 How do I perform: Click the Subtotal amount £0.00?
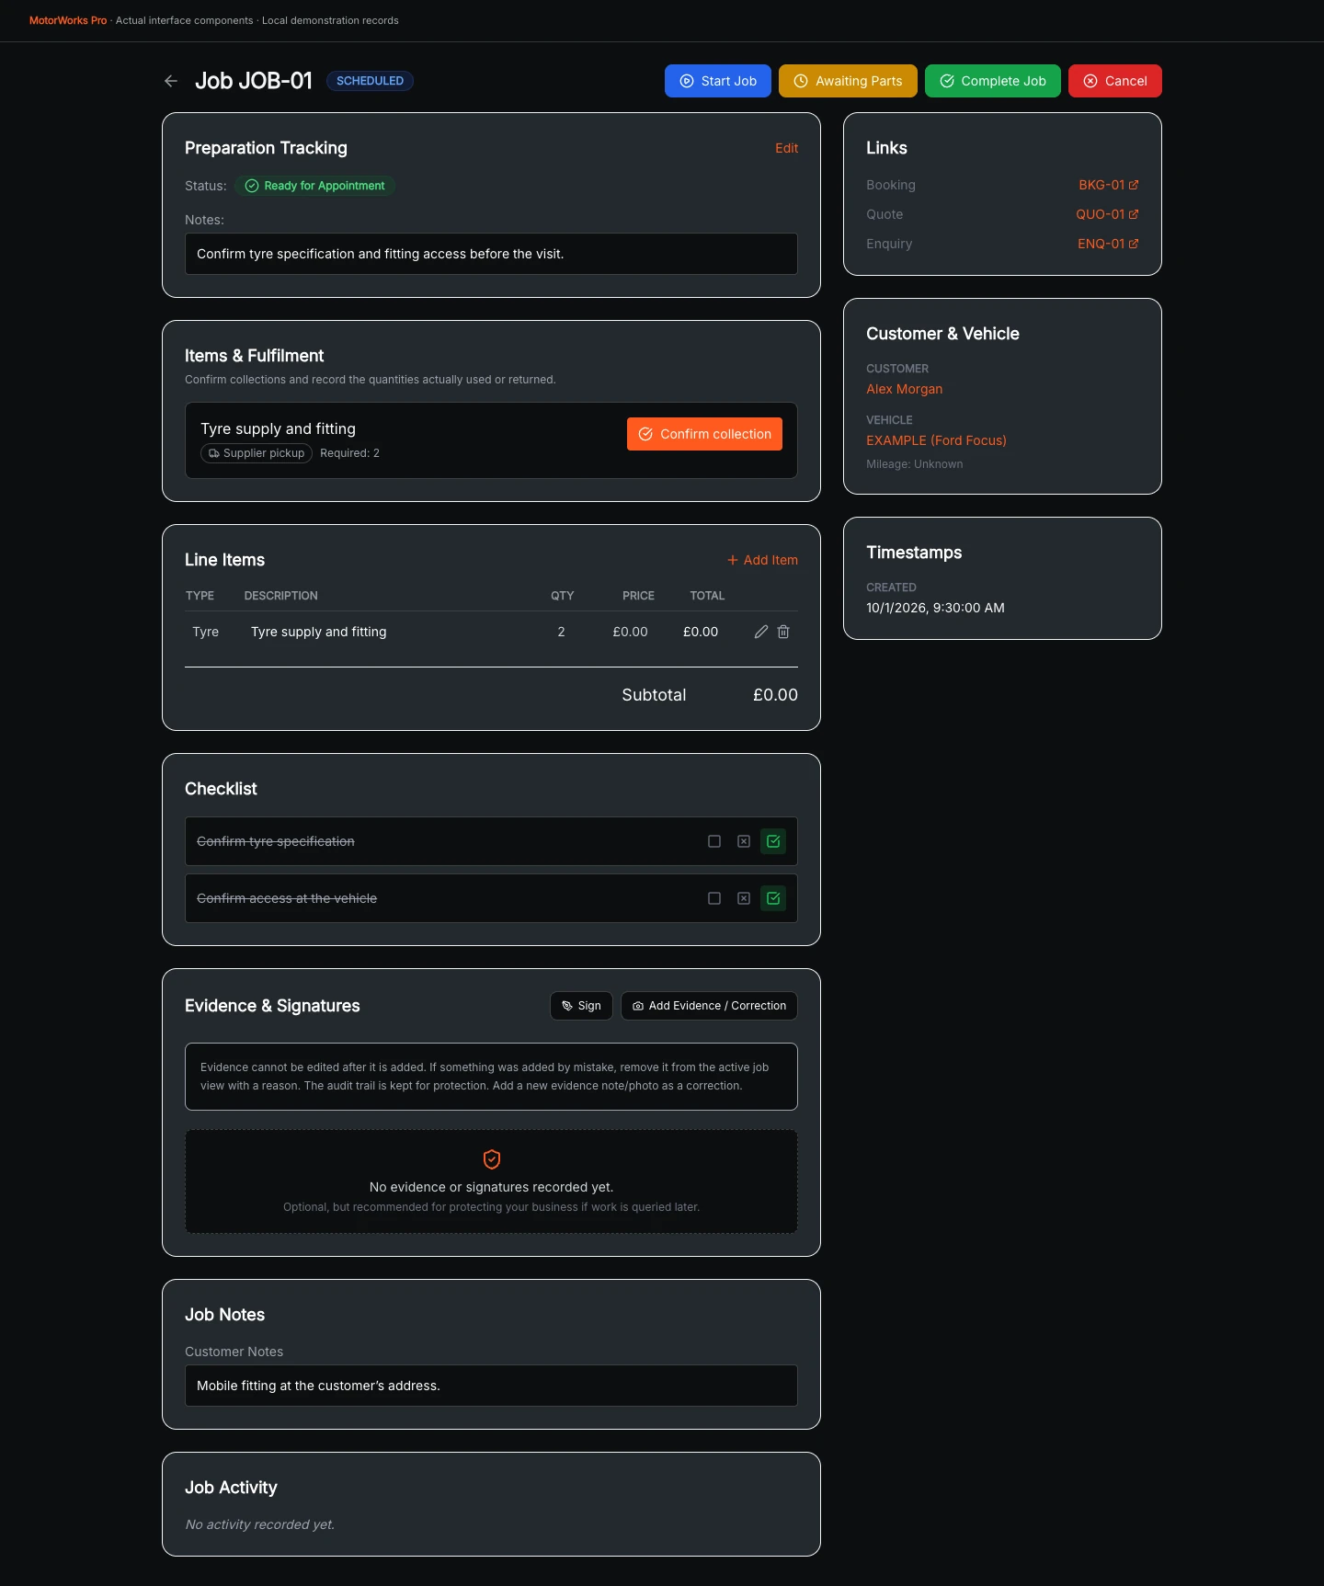[x=775, y=695]
